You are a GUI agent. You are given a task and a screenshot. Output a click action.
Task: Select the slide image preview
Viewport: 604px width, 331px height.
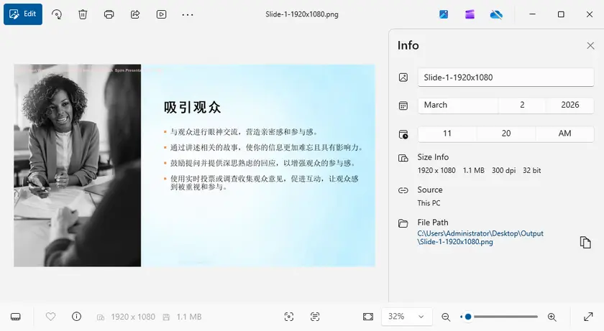(195, 165)
